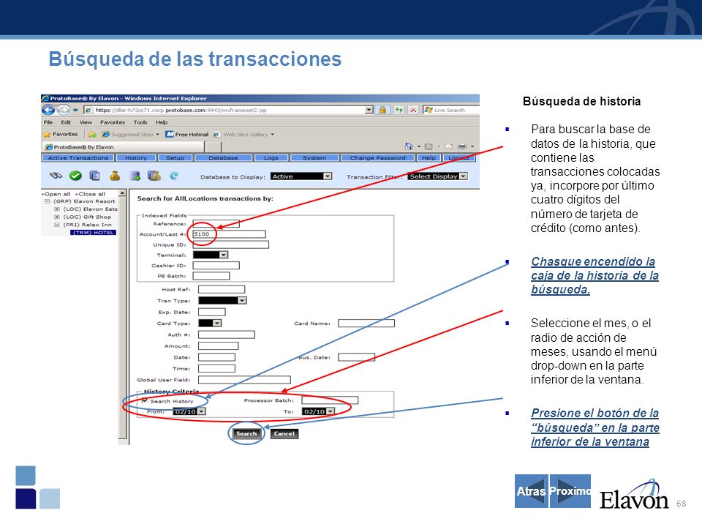Click the browser Back arrow button
The height and width of the screenshot is (527, 702).
coord(48,110)
